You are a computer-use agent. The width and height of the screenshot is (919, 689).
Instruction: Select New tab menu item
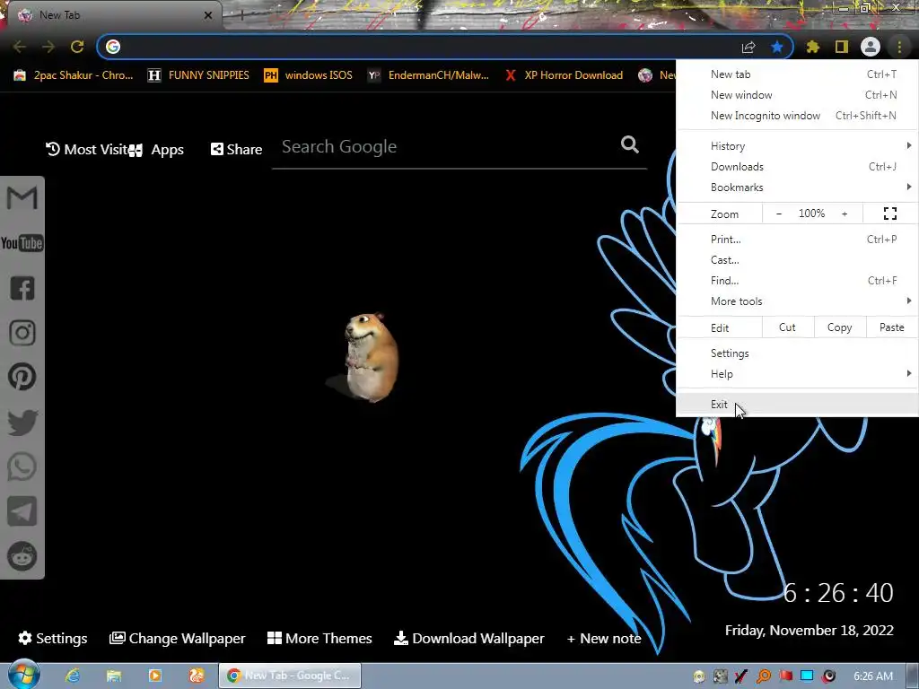tap(797, 74)
